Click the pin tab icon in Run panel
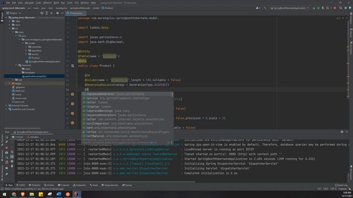 click(7, 174)
